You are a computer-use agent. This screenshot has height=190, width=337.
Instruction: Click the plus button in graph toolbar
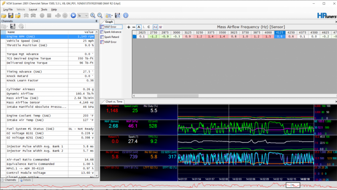pyautogui.click(x=129, y=27)
